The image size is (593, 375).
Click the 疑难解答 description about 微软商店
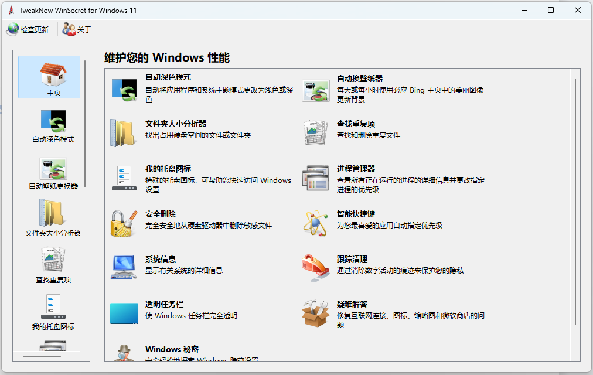coord(411,320)
